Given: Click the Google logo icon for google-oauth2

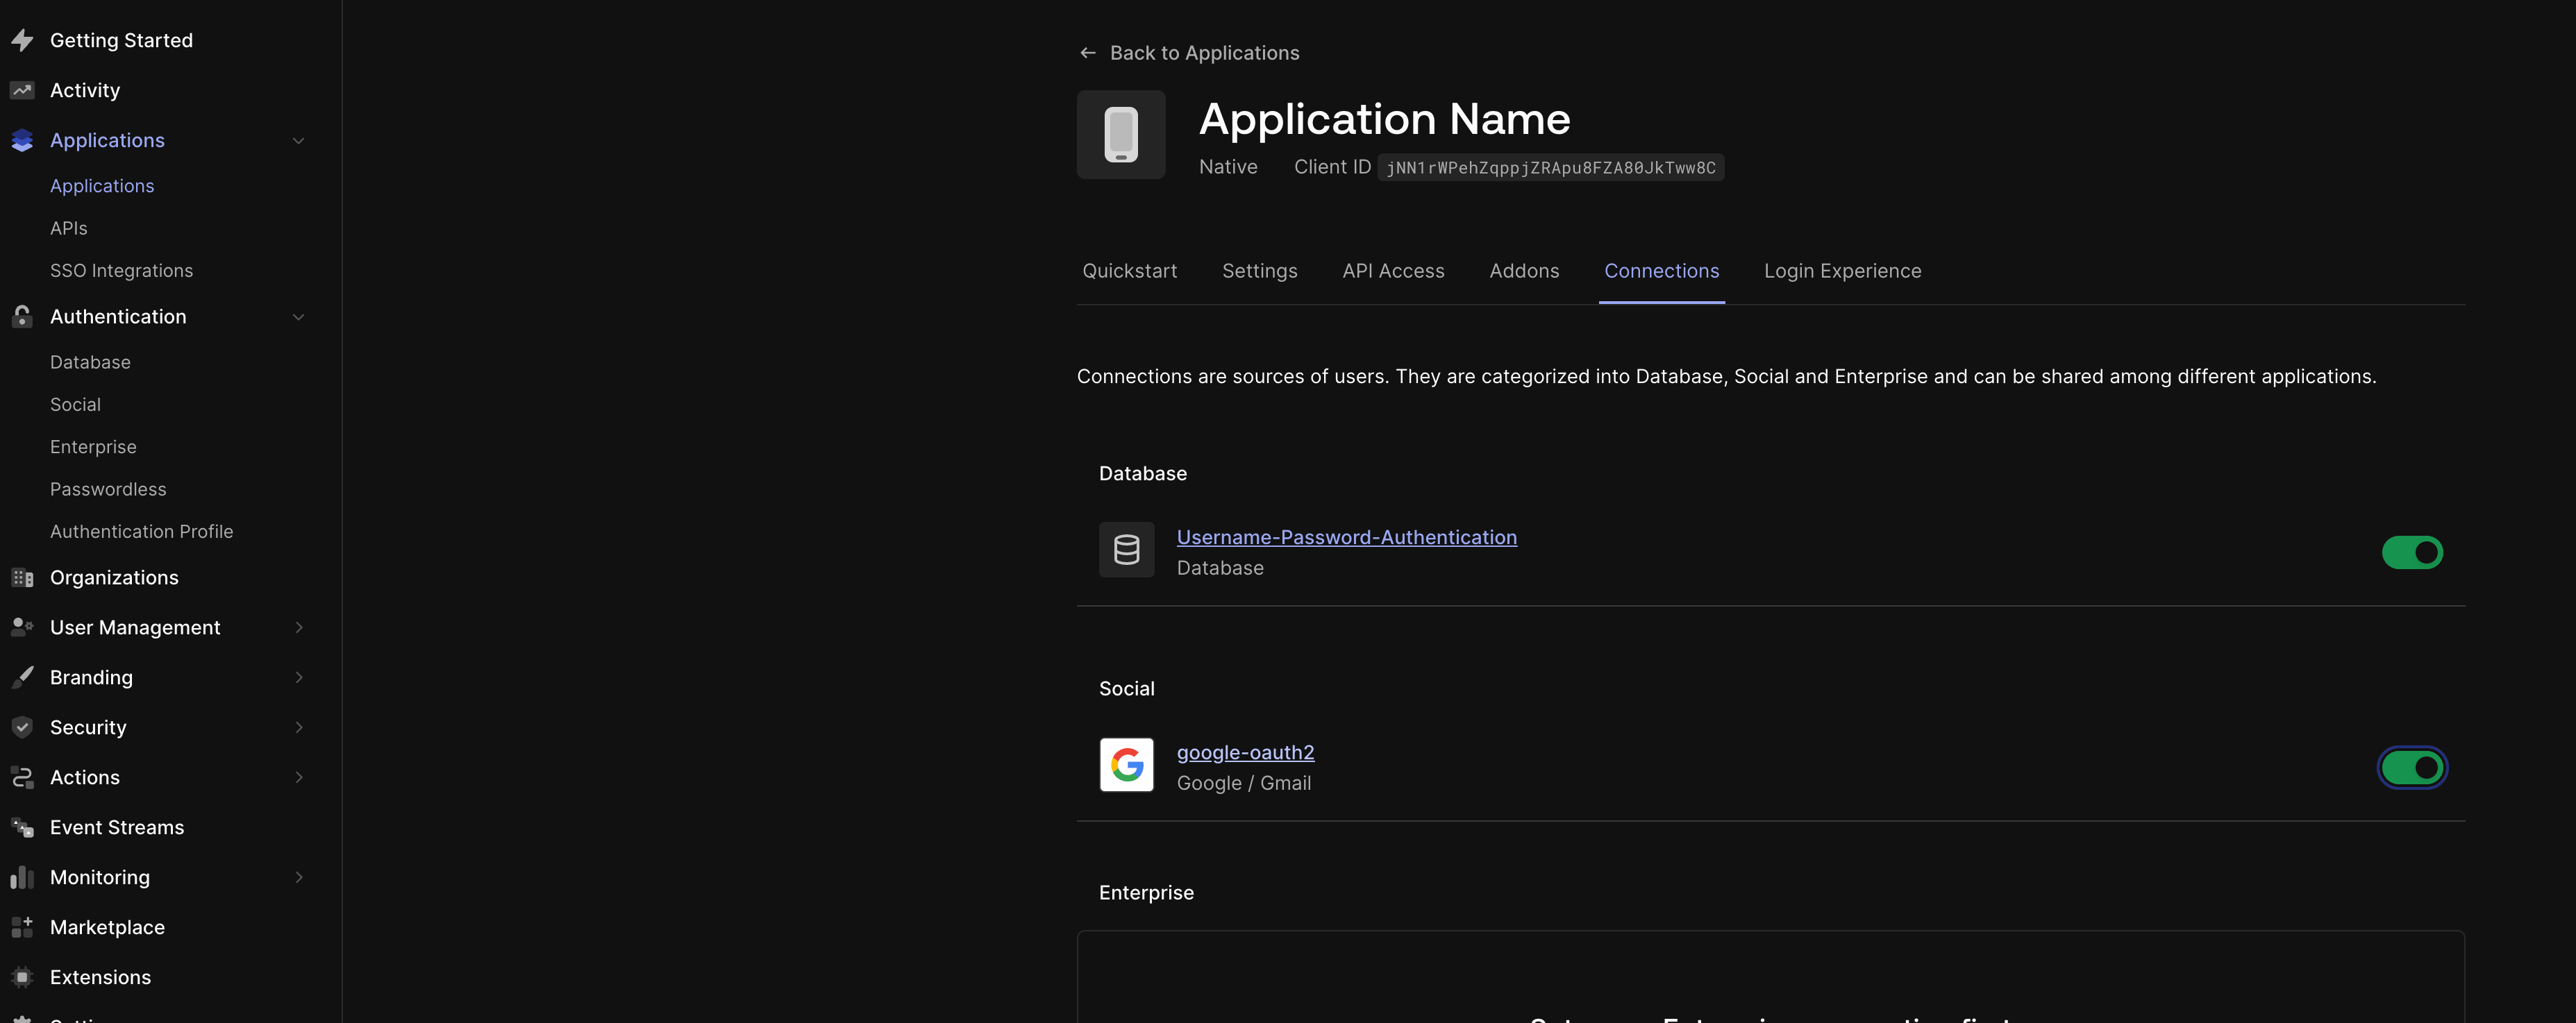Looking at the screenshot, I should click(x=1126, y=765).
